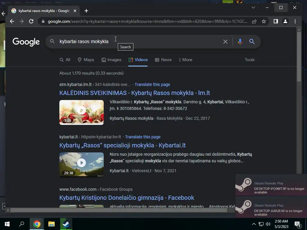307x230 pixels.
Task: Translate the sim.kybartai.lm.lt result
Action: click(x=152, y=84)
